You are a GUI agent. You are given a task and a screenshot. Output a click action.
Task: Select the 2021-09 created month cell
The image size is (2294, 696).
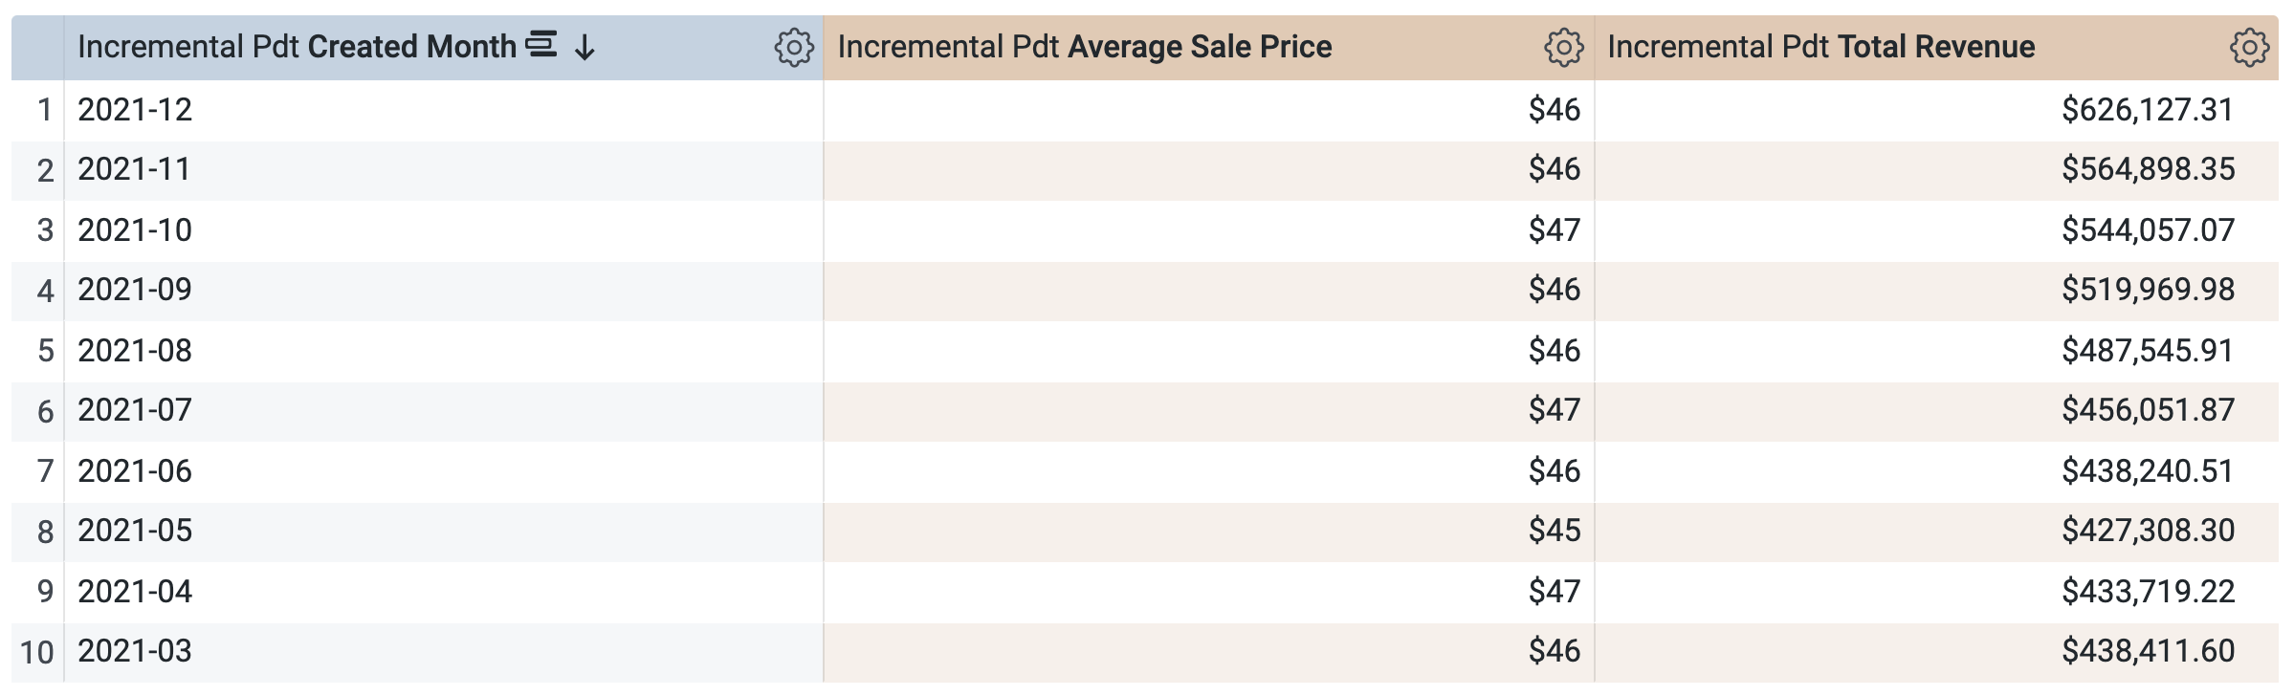click(135, 290)
